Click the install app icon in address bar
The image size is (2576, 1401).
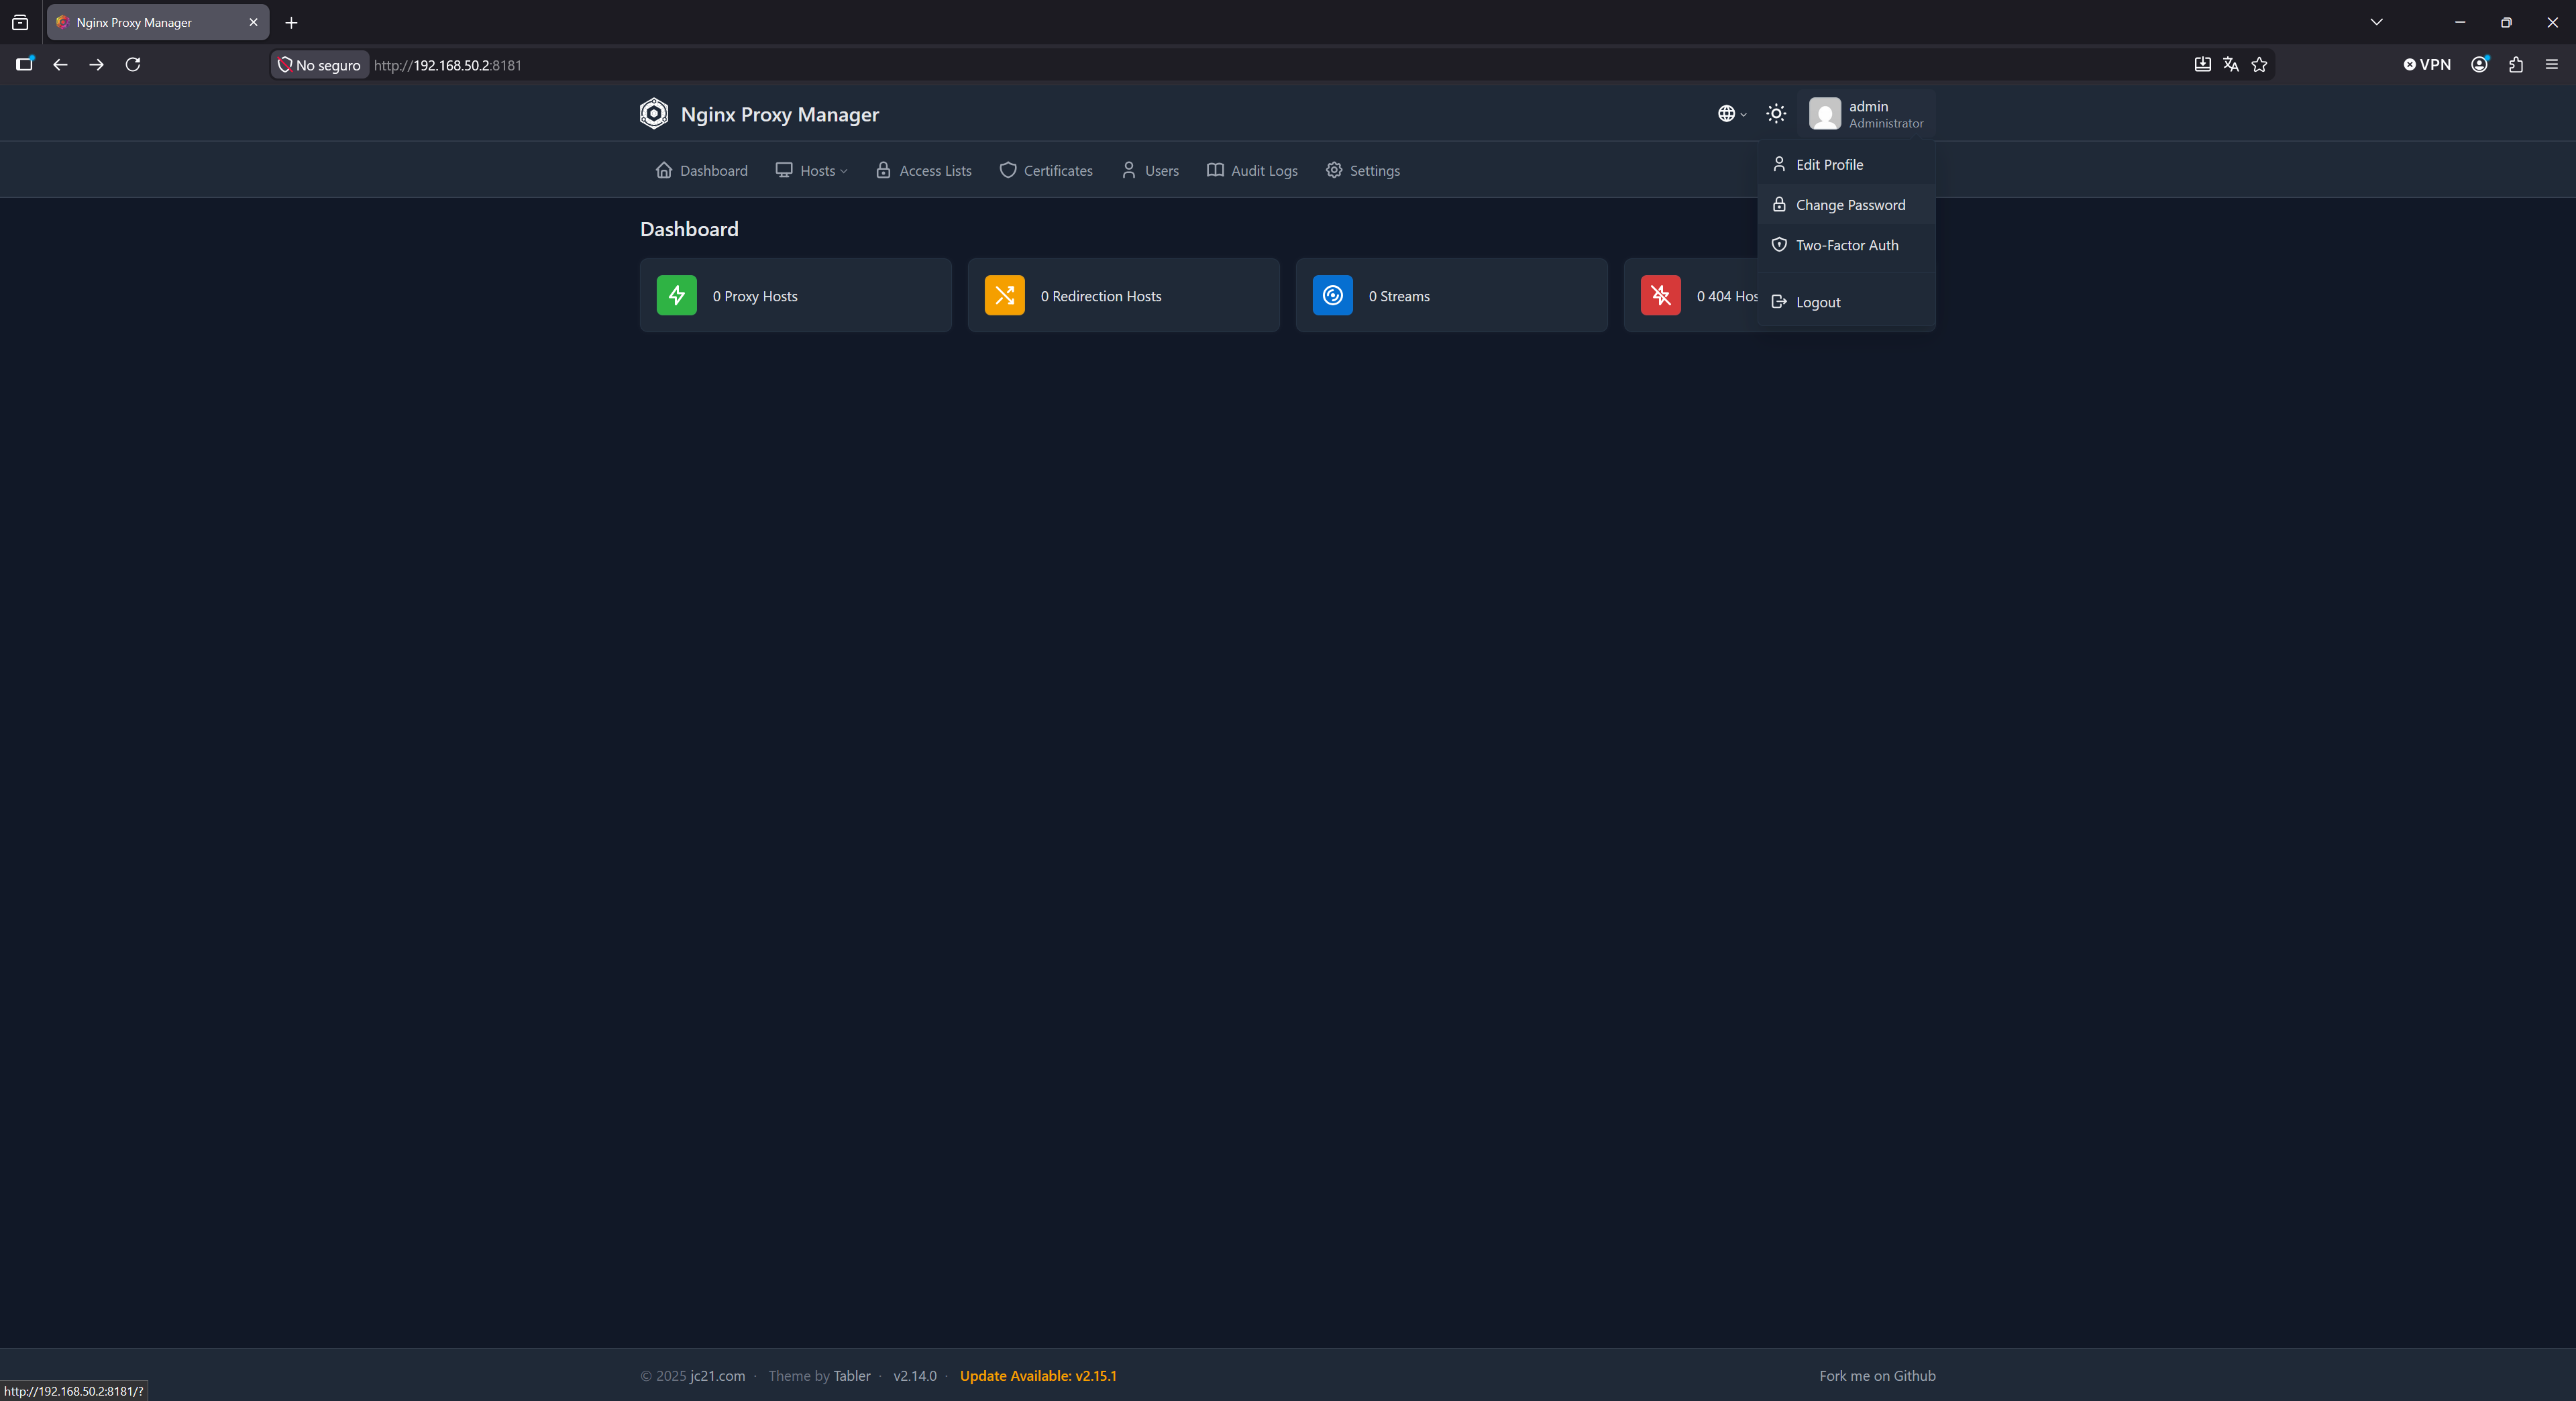pyautogui.click(x=2202, y=65)
